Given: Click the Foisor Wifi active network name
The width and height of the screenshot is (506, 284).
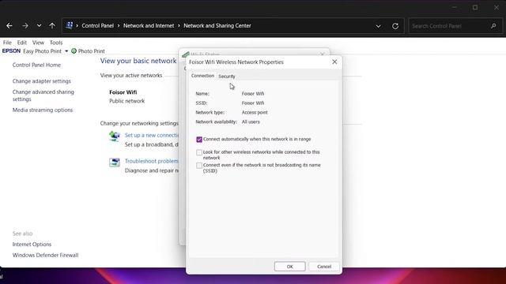Looking at the screenshot, I should pyautogui.click(x=123, y=92).
